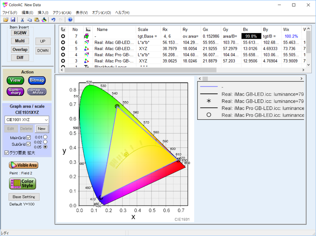Open file using the folder toolbar icon
The image size is (316, 236).
pyautogui.click(x=6, y=19)
